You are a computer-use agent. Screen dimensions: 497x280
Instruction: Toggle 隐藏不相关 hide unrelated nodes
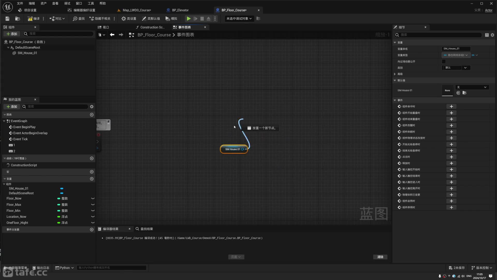(100, 18)
